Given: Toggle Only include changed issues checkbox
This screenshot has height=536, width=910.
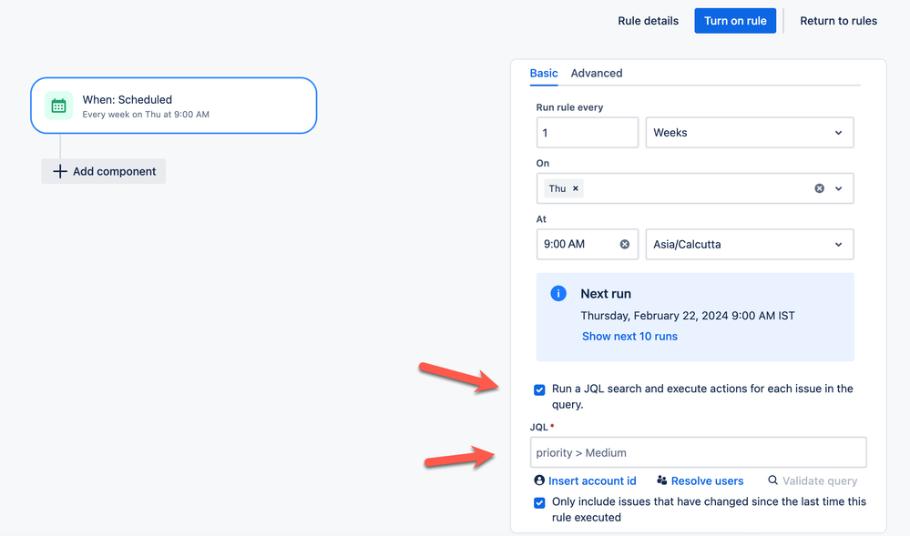Looking at the screenshot, I should (539, 502).
